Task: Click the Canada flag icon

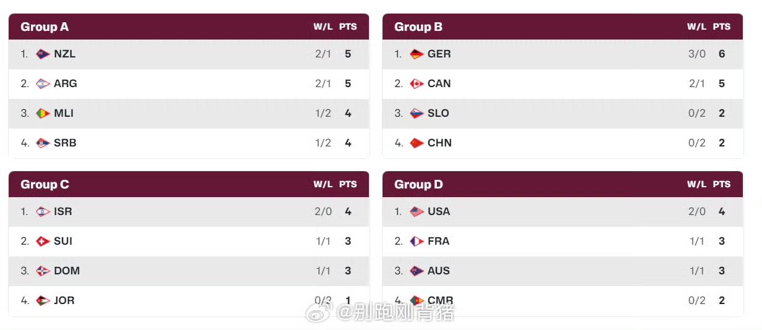Action: coord(417,83)
